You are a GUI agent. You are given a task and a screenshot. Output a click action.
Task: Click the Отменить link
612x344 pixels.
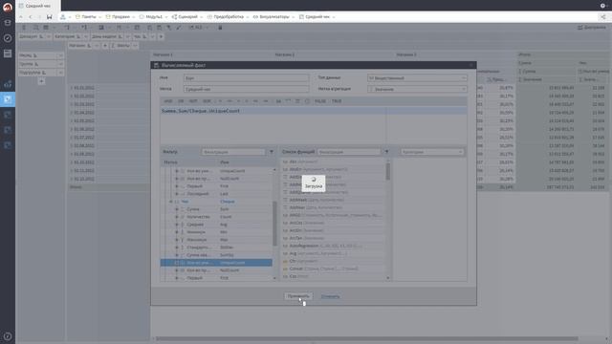point(330,296)
